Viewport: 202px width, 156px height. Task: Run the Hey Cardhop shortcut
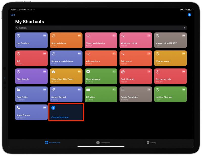tap(31, 40)
